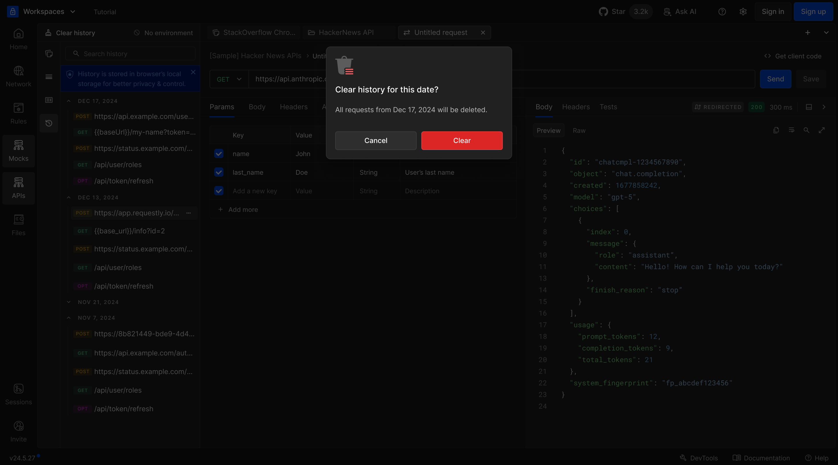This screenshot has height=465, width=838.
Task: Open the response Headers tab
Action: coord(576,107)
